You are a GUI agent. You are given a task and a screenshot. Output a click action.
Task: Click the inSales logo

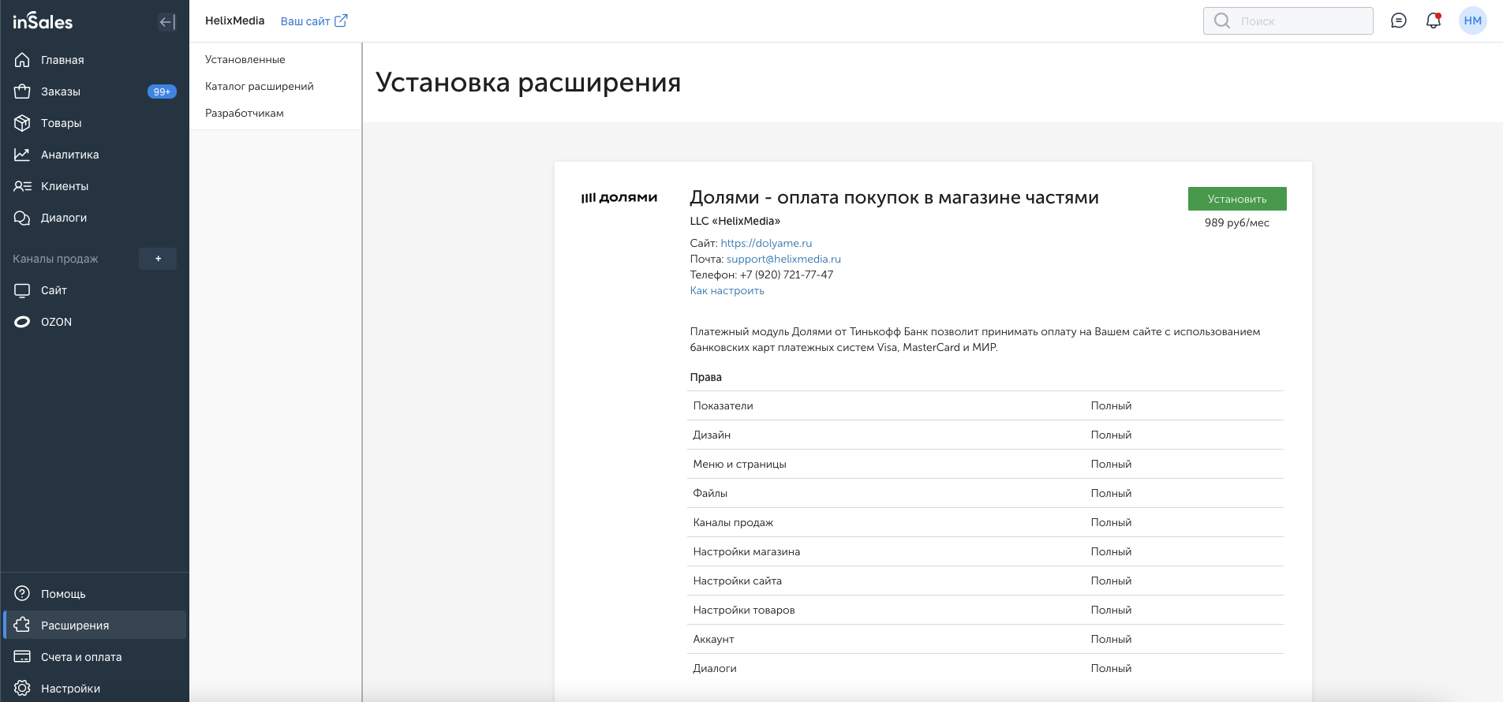point(43,21)
